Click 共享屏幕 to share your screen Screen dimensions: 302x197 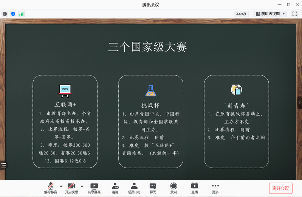point(94,188)
